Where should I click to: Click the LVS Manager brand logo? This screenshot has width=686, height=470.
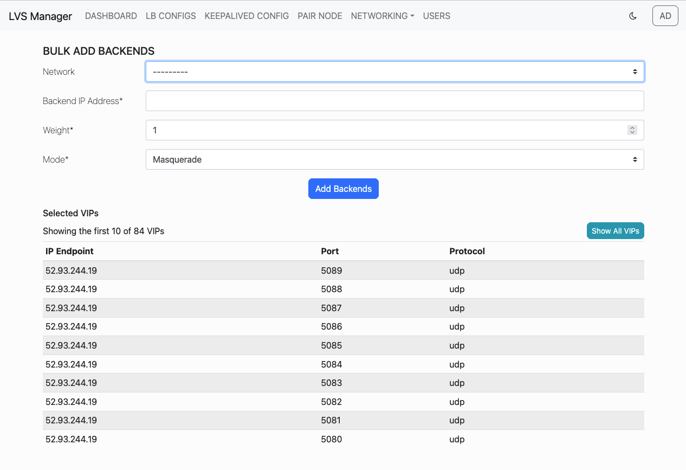click(40, 16)
